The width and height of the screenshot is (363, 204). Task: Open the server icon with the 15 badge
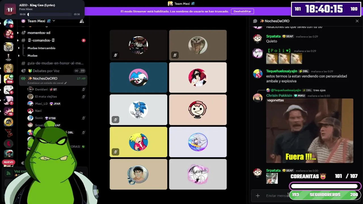click(8, 111)
